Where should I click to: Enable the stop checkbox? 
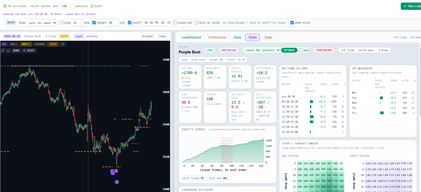(62, 23)
